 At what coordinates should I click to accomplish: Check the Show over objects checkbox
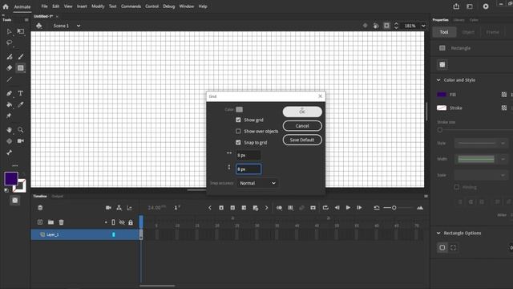[238, 131]
